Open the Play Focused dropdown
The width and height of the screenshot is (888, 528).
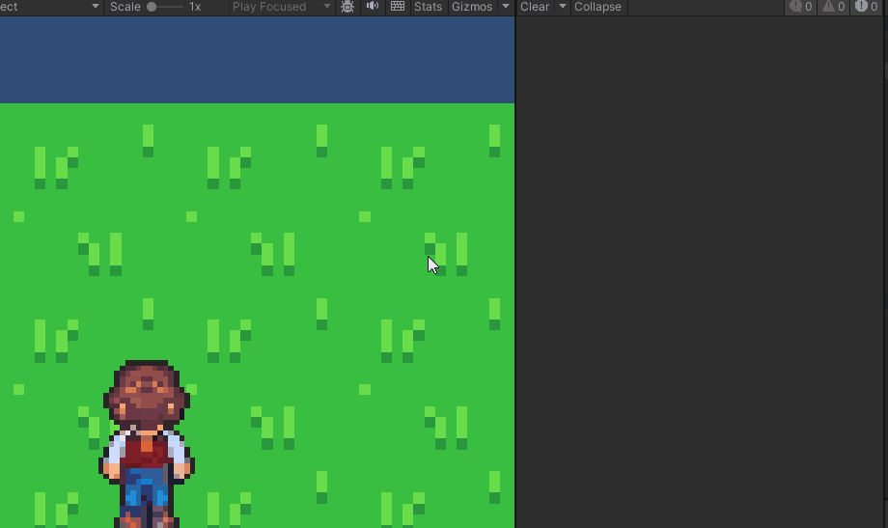(281, 7)
